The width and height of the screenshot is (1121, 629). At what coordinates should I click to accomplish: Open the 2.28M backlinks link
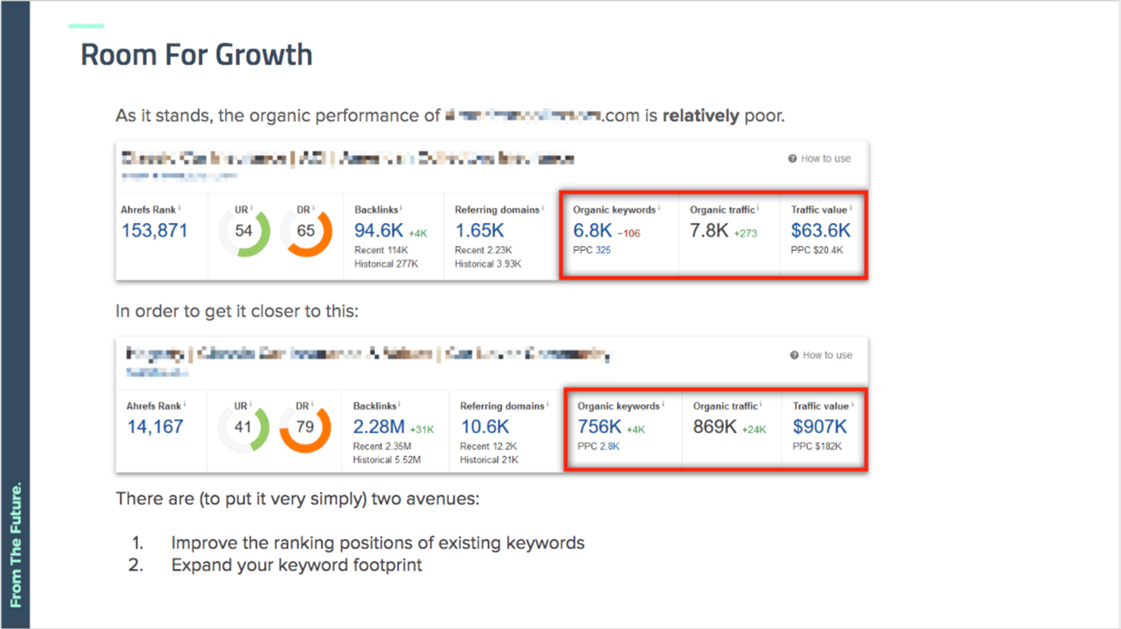coord(379,426)
